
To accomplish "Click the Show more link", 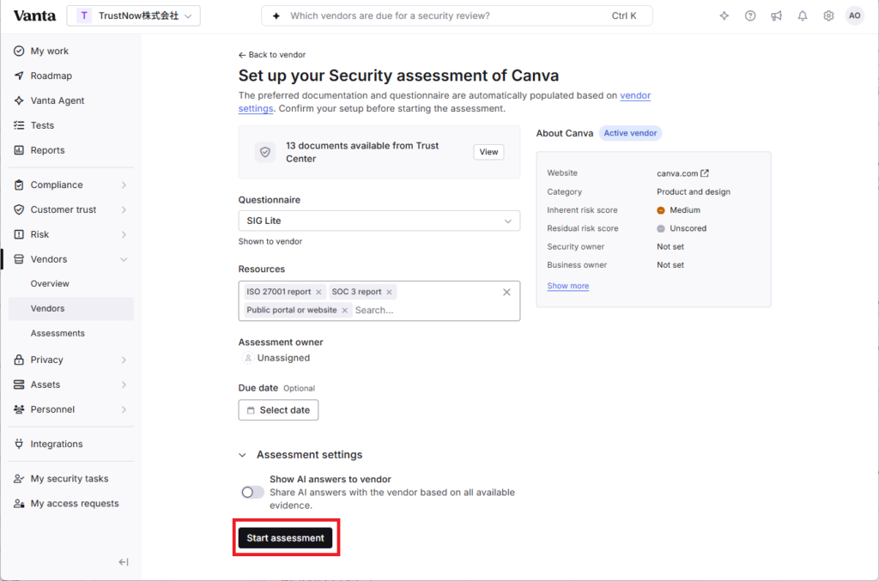I will click(x=568, y=286).
